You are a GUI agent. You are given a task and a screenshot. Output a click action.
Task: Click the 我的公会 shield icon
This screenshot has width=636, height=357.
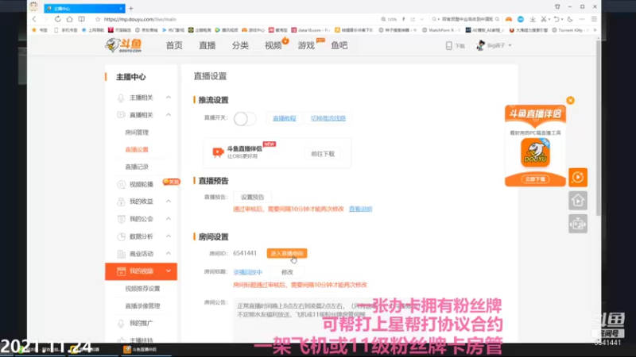click(121, 219)
